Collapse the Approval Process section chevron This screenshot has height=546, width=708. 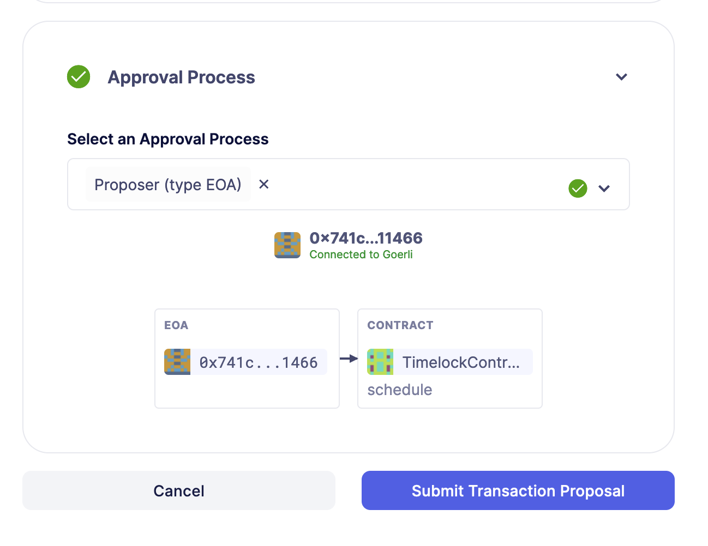pos(621,77)
